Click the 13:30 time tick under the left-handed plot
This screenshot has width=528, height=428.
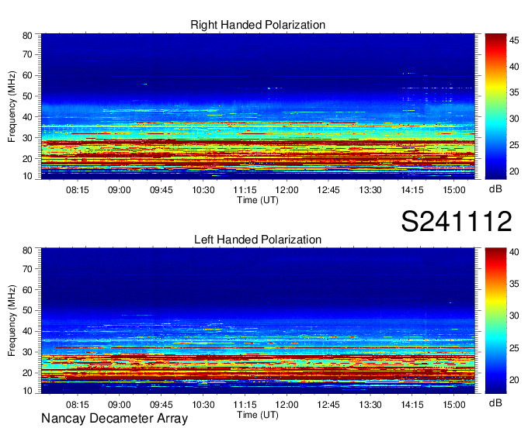point(370,405)
